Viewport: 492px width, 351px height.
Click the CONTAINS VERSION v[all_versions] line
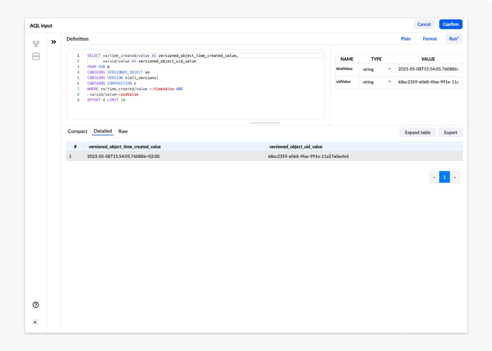(x=123, y=78)
